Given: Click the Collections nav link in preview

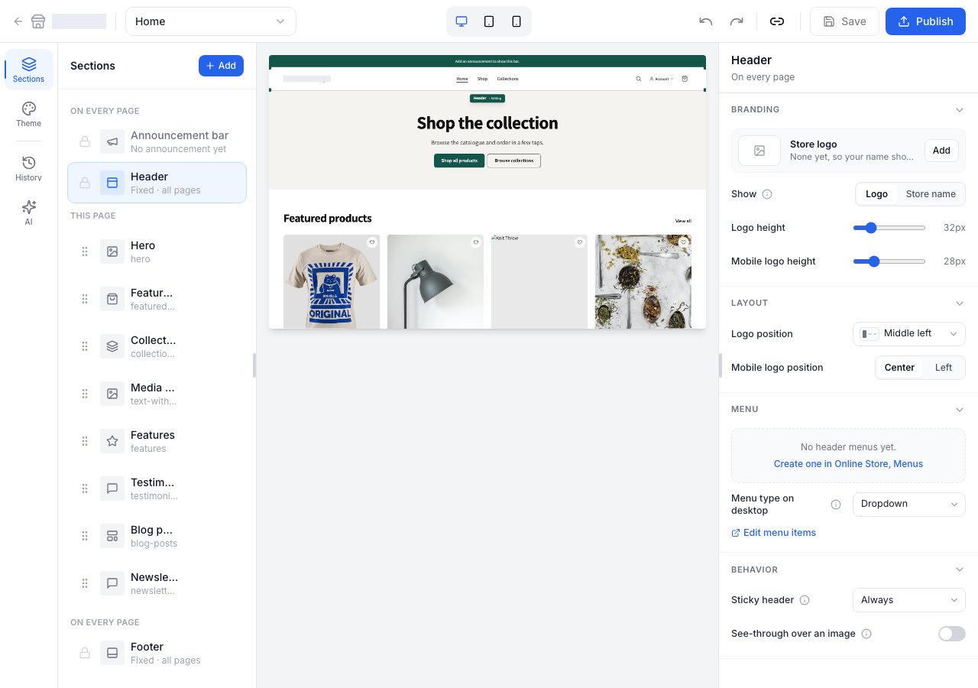Looking at the screenshot, I should [x=507, y=79].
